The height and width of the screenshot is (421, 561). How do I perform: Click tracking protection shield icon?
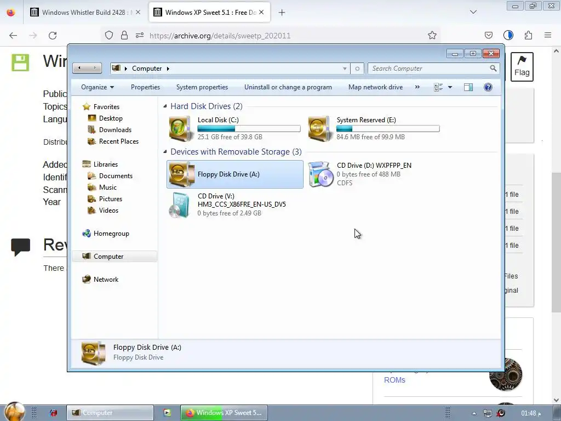click(109, 35)
